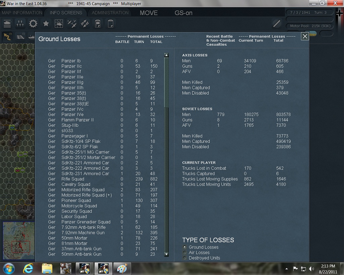The image size is (344, 275).
Task: Click the 50mm Anti-tank Gun row
Action: click(x=103, y=254)
